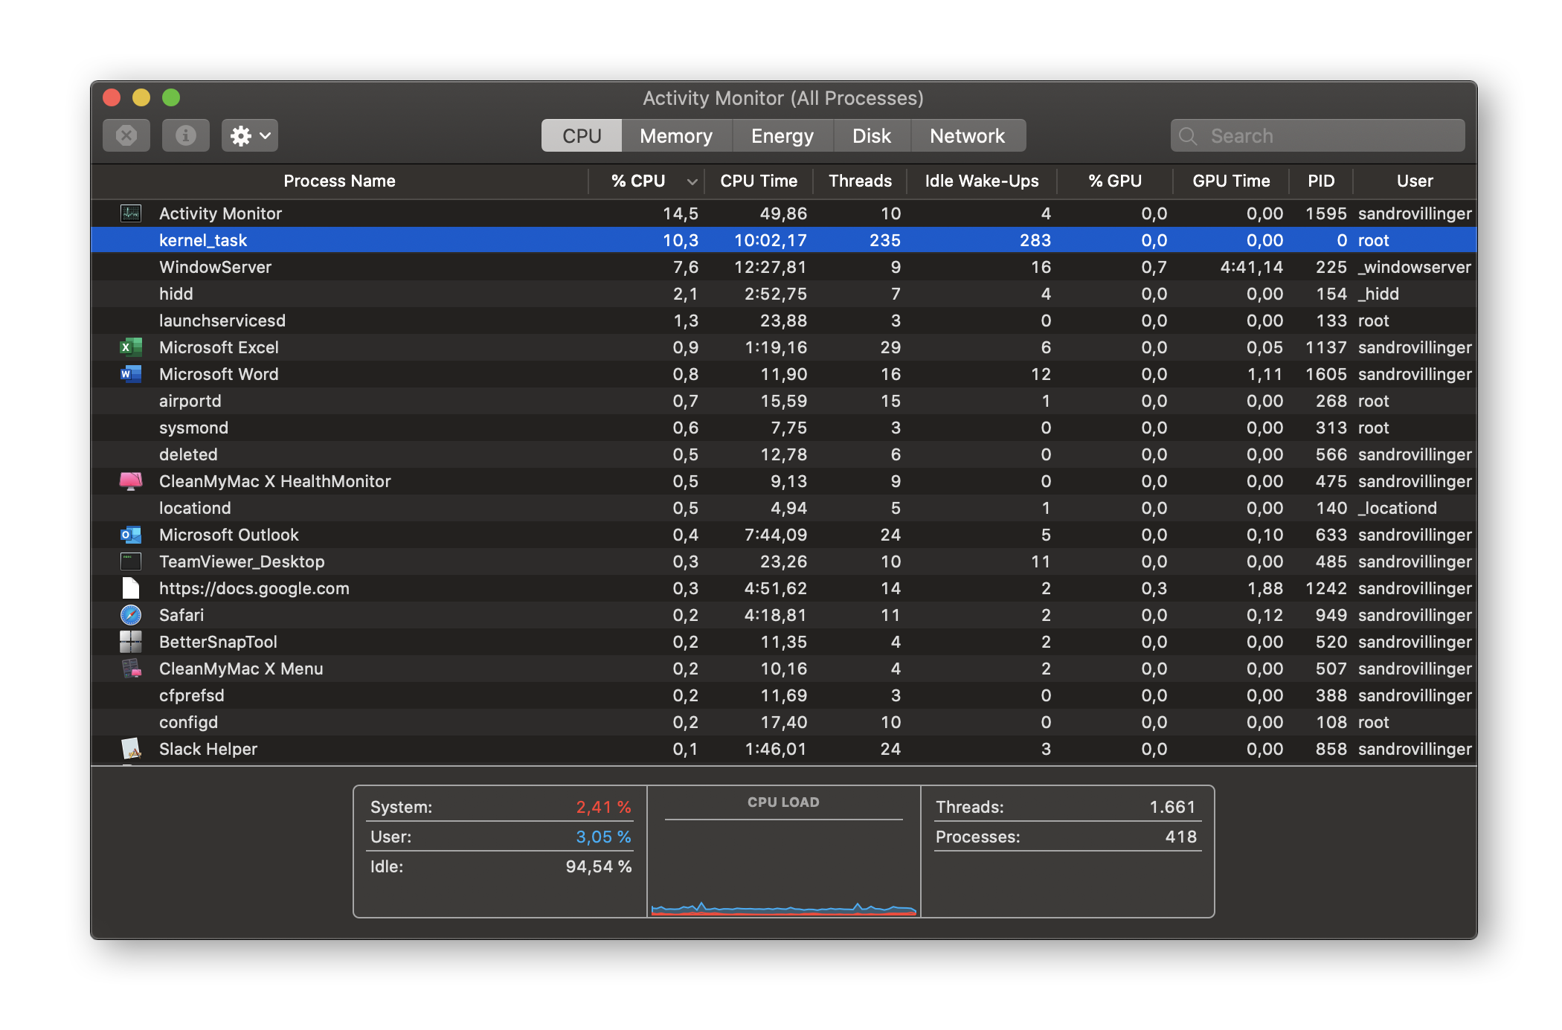Select the Disk tab
The image size is (1562, 1030).
(x=871, y=135)
